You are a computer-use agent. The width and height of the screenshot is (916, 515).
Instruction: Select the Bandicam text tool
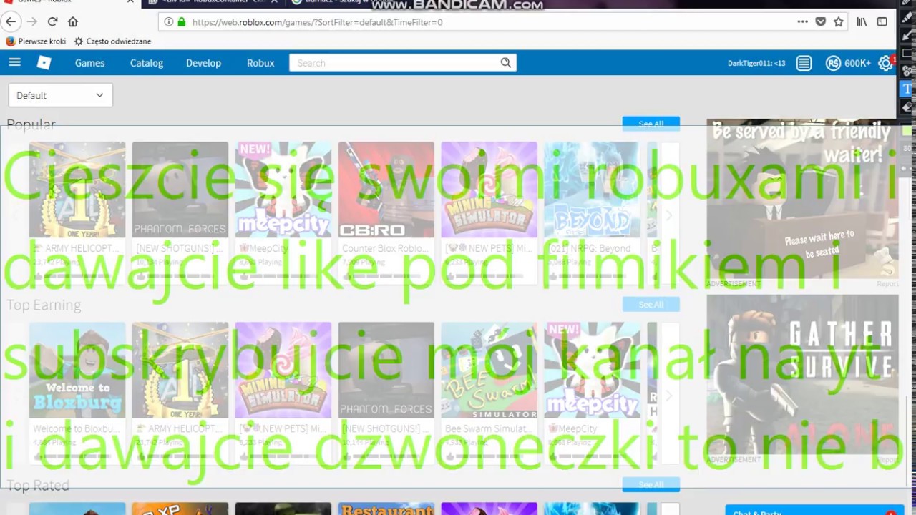tap(907, 89)
